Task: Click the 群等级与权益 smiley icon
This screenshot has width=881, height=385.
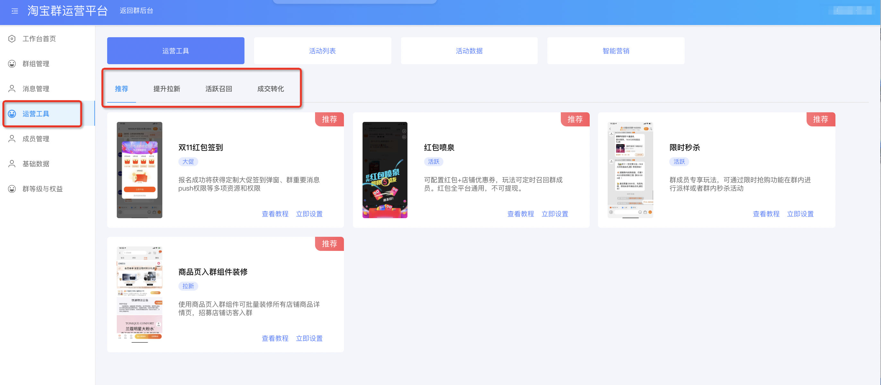Action: pyautogui.click(x=12, y=188)
